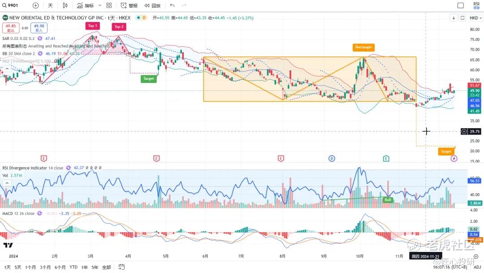
Task: Select the 6个月 range tab
Action: click(x=60, y=267)
